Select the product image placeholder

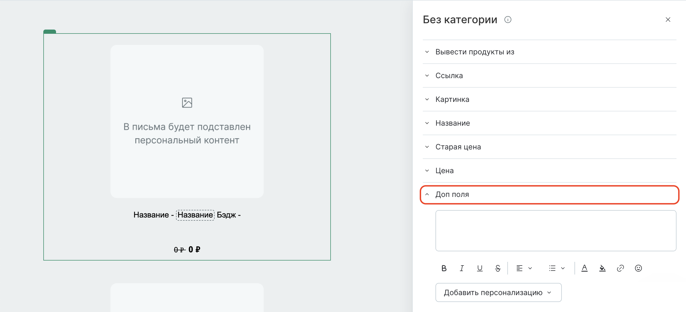click(187, 121)
